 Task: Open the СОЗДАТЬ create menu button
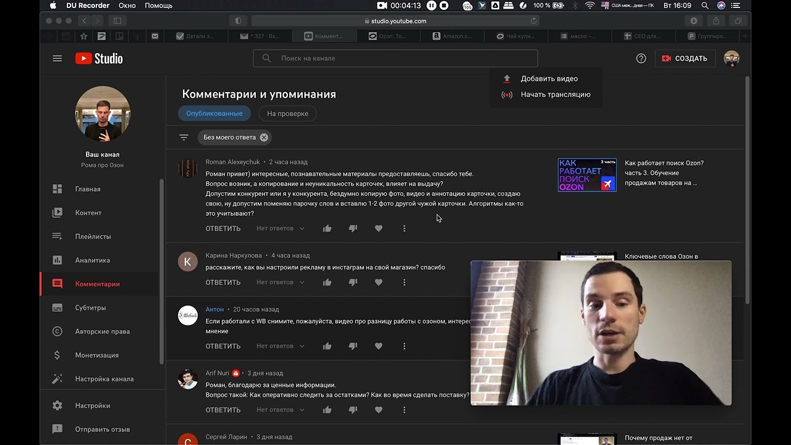click(685, 59)
